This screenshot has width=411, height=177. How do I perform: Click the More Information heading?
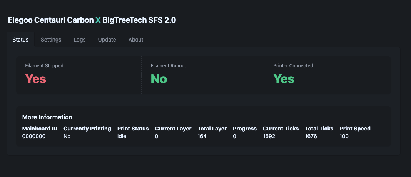pyautogui.click(x=47, y=117)
